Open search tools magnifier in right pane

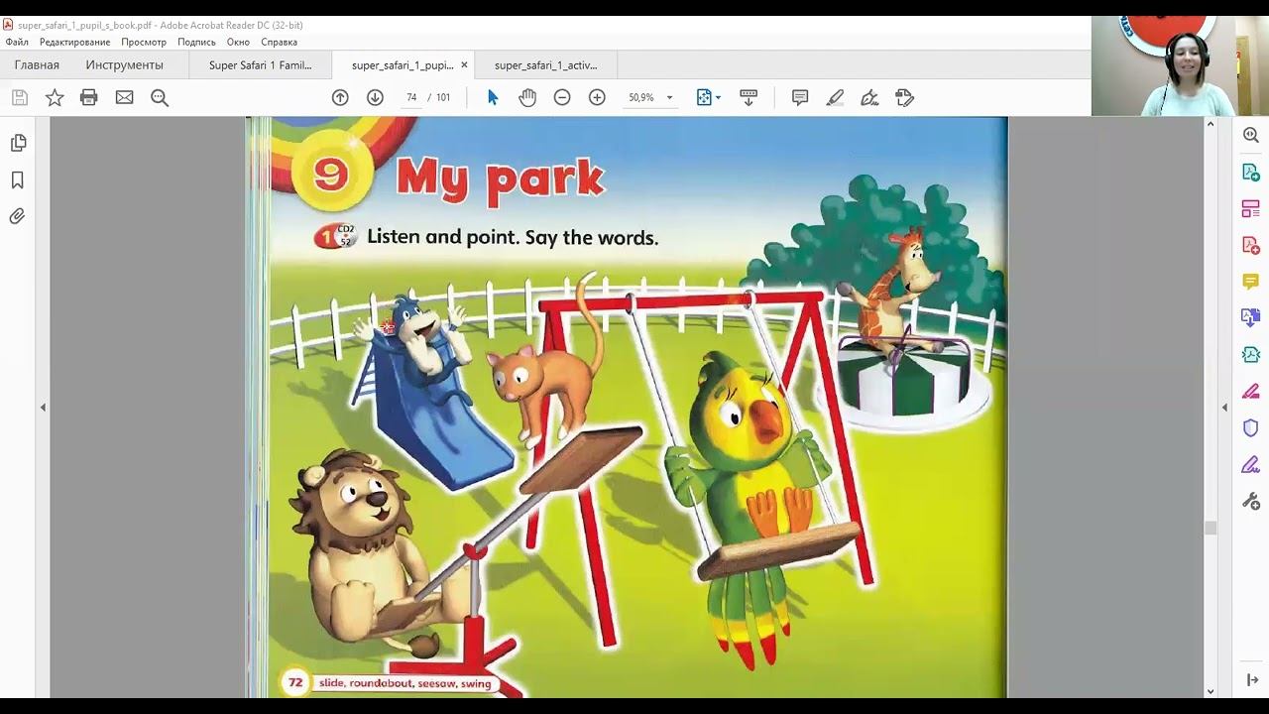1251,136
